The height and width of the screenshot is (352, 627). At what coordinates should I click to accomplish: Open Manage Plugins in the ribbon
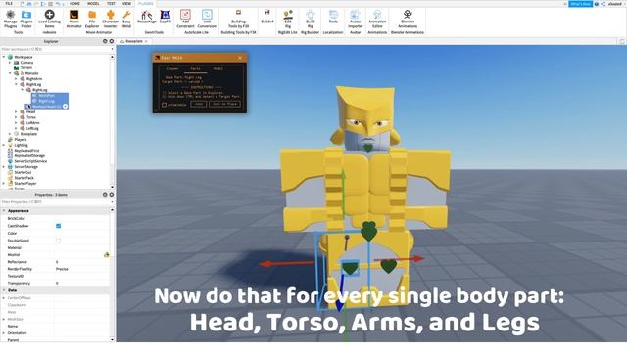point(11,20)
